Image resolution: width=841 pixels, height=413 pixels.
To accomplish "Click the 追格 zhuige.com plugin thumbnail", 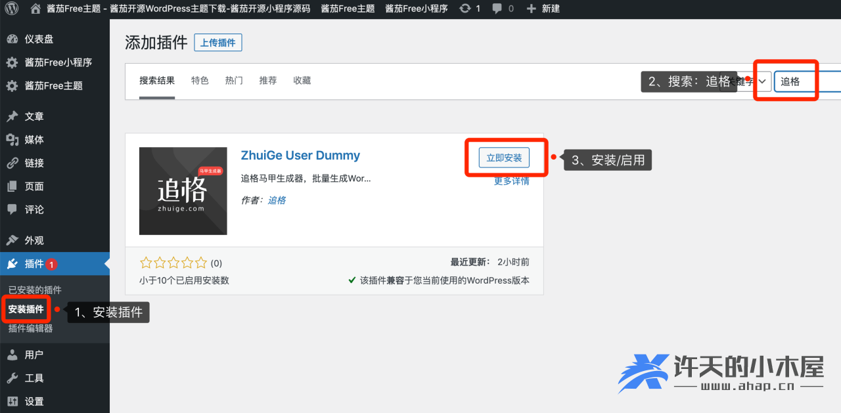I will 183,191.
